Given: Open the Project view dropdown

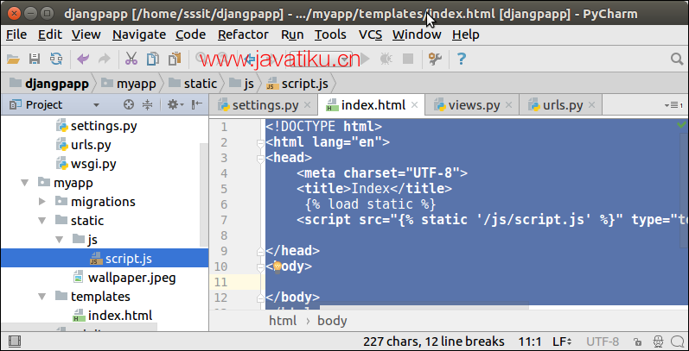Looking at the screenshot, I should (x=97, y=104).
